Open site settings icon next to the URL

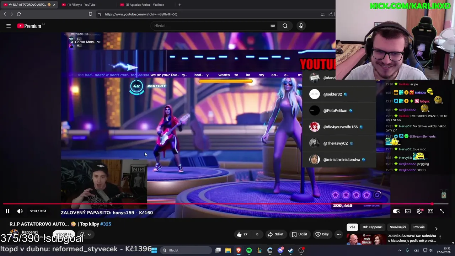pos(100,14)
